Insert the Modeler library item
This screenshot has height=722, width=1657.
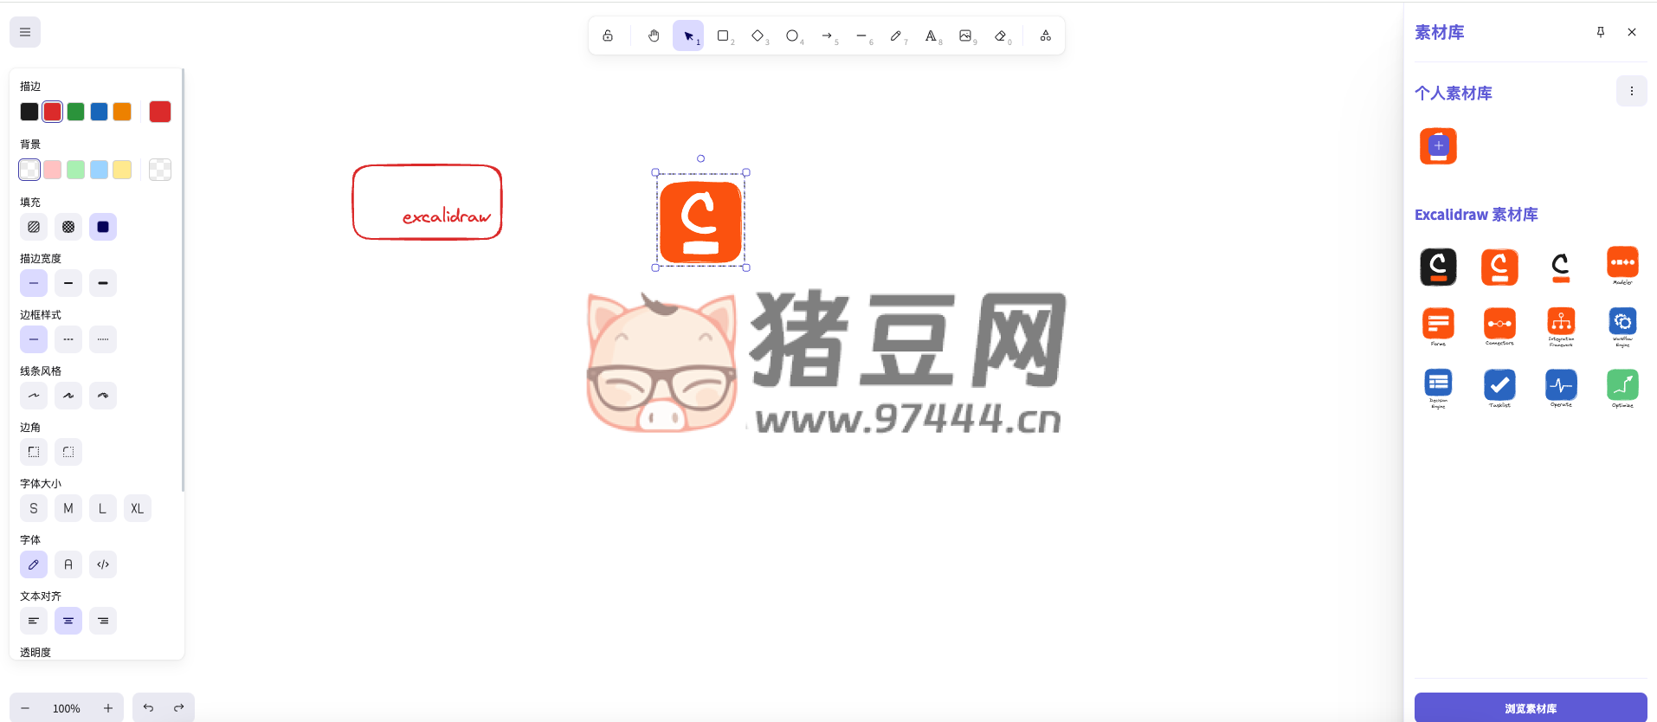click(x=1622, y=266)
